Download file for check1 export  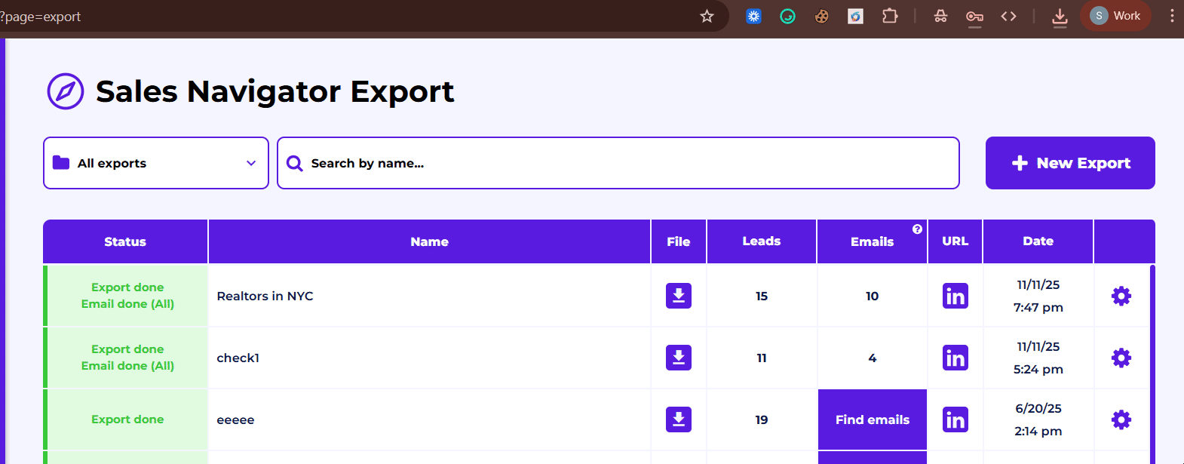coord(679,358)
